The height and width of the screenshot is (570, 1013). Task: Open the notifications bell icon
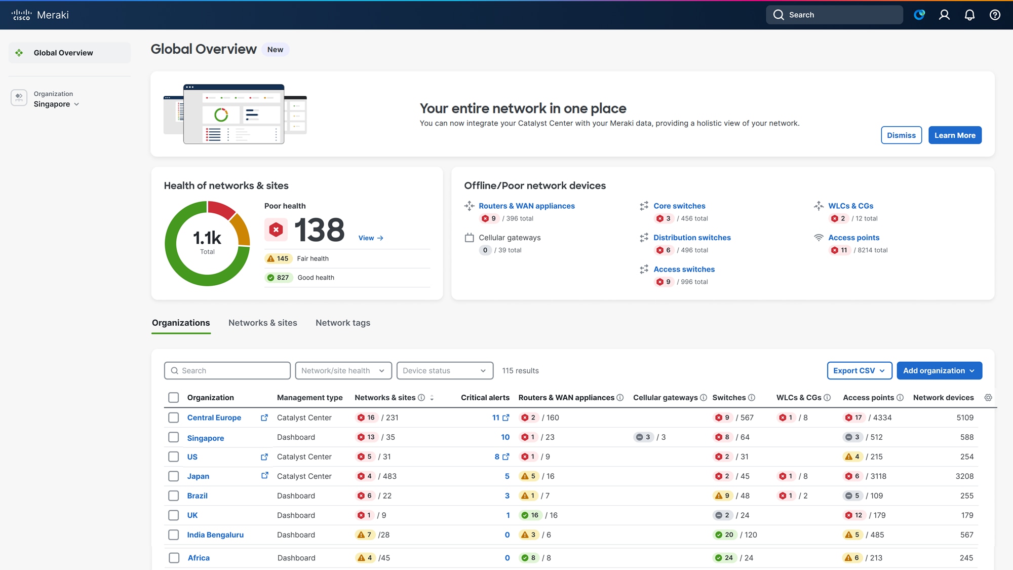[969, 15]
